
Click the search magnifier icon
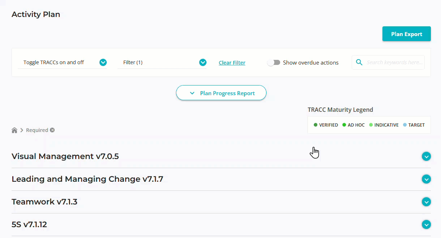(x=359, y=62)
